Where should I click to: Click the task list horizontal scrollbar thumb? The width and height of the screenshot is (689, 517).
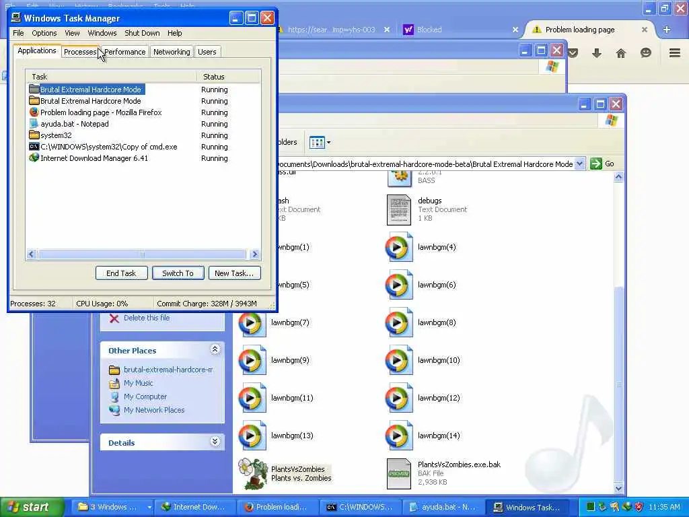141,254
